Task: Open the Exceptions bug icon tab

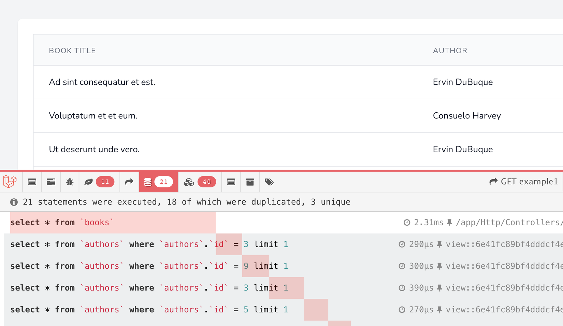Action: (x=70, y=182)
